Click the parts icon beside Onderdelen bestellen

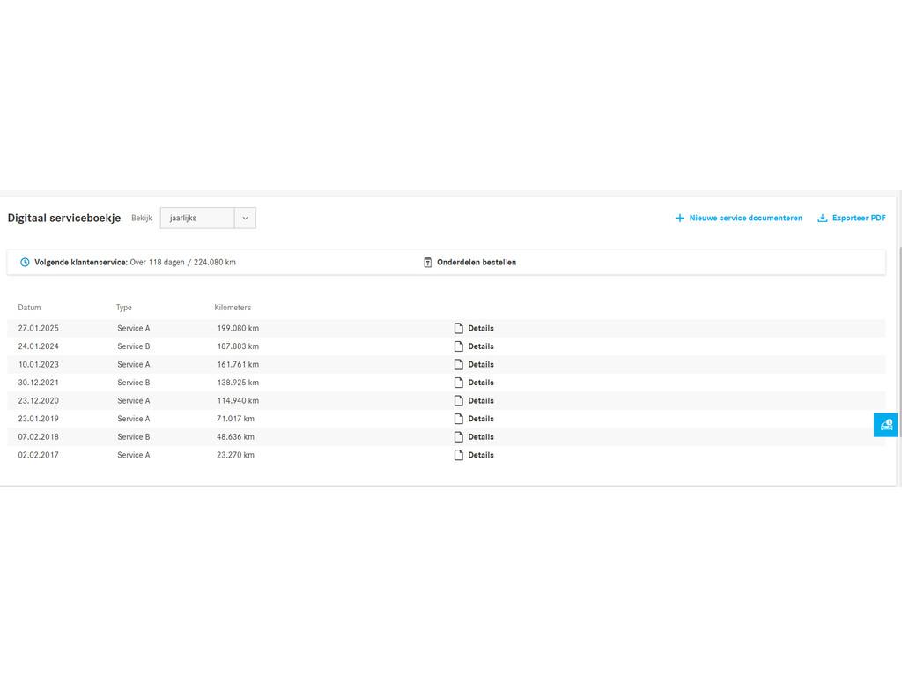(x=428, y=263)
